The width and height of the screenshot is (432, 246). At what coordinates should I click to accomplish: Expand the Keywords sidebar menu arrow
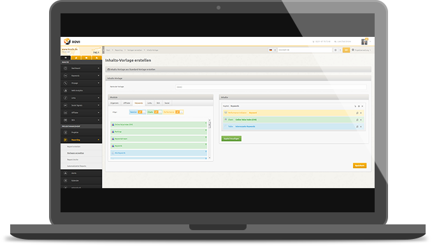[98, 76]
